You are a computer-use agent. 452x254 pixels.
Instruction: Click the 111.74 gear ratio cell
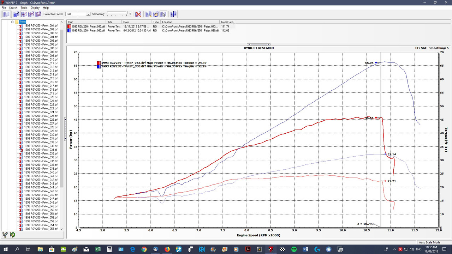[225, 26]
